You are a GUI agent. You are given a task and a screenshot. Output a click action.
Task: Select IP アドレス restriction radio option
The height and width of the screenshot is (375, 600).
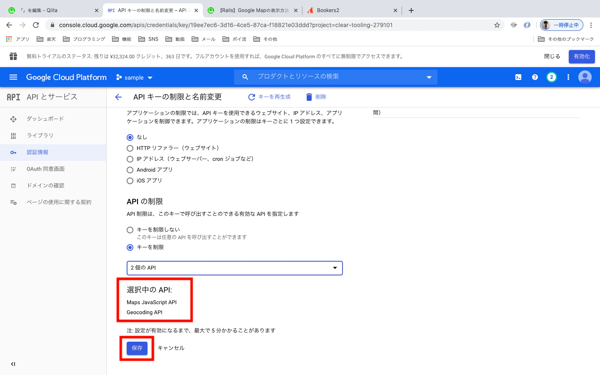pos(130,159)
